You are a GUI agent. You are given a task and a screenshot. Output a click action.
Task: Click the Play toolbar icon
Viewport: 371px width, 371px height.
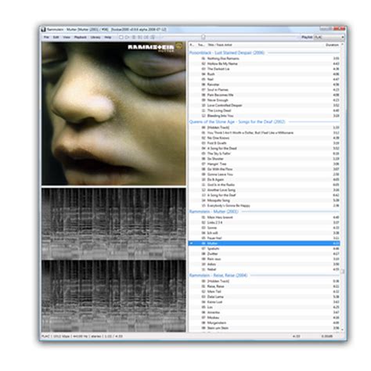(x=127, y=38)
